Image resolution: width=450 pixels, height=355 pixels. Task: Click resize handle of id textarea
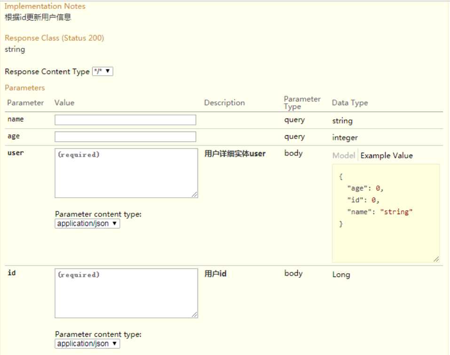pyautogui.click(x=195, y=315)
